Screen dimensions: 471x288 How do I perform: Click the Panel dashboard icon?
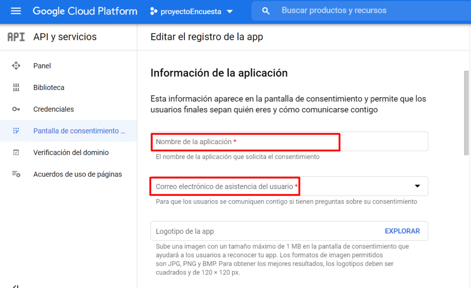click(16, 66)
